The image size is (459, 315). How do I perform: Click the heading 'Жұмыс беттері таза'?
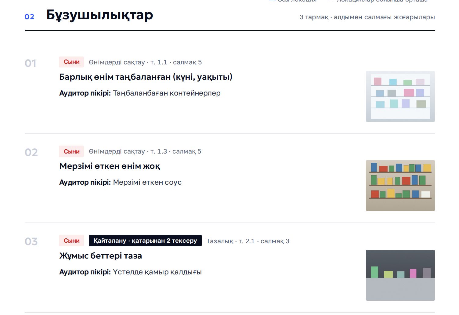click(x=101, y=256)
